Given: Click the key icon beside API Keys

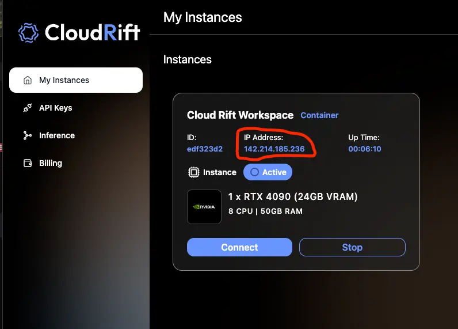Looking at the screenshot, I should click(x=27, y=108).
